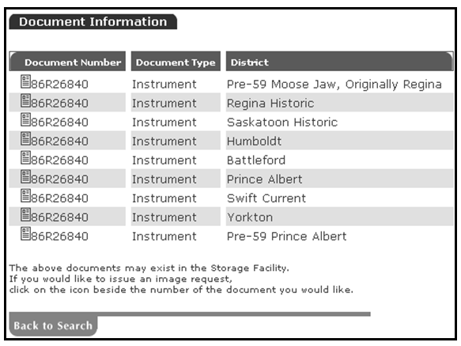Click document icon in Saskatoon Historic row
The height and width of the screenshot is (346, 461).
[x=25, y=119]
